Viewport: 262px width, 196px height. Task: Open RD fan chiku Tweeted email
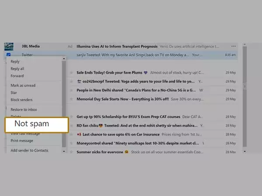137,125
